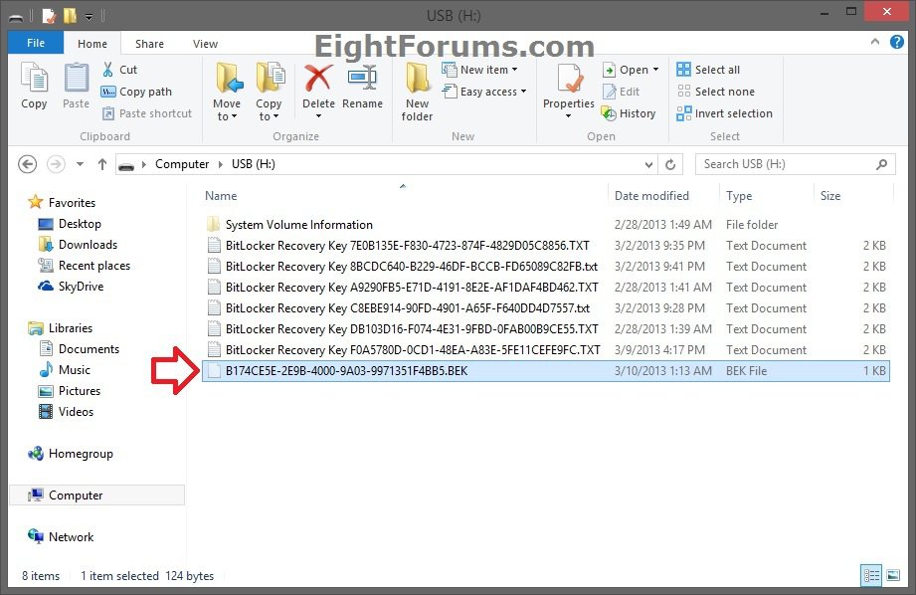Open Properties for the selected file
Image resolution: width=916 pixels, height=595 pixels.
568,88
